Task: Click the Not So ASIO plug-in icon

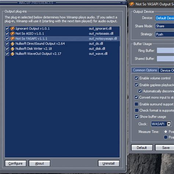Action: [12, 34]
